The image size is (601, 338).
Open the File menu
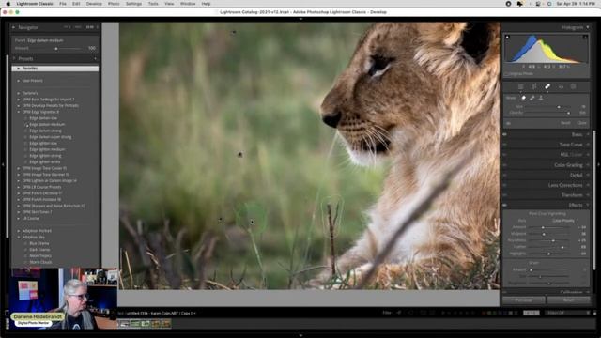point(63,4)
